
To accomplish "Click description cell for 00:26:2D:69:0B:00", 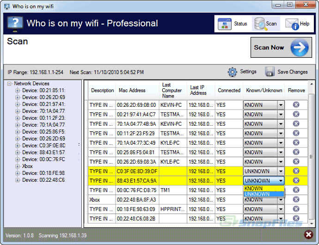I will [102, 105].
